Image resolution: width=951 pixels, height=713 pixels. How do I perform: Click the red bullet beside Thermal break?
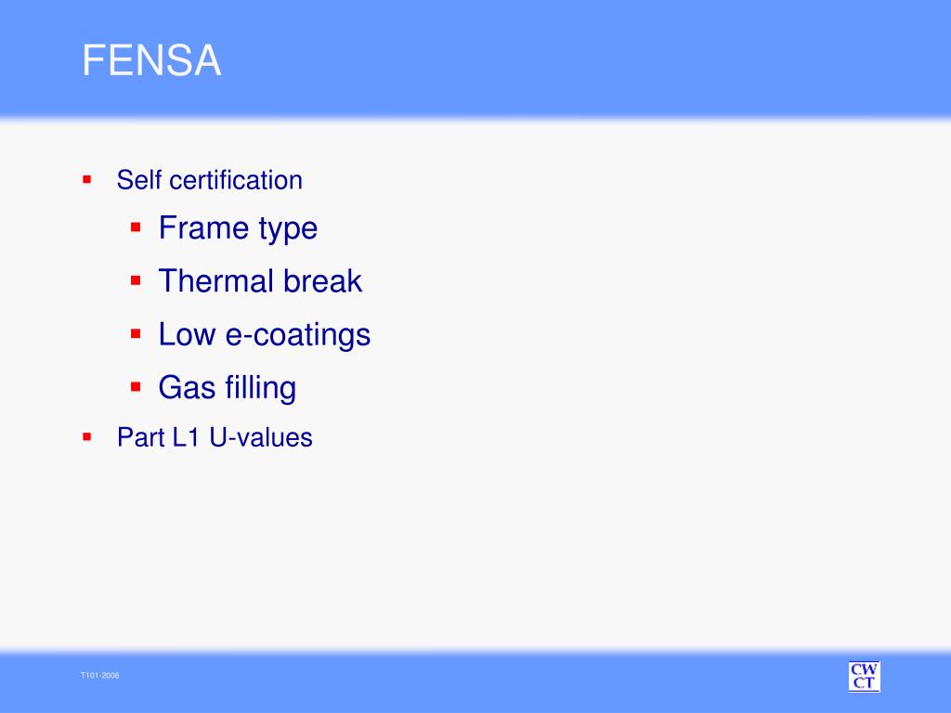(136, 280)
